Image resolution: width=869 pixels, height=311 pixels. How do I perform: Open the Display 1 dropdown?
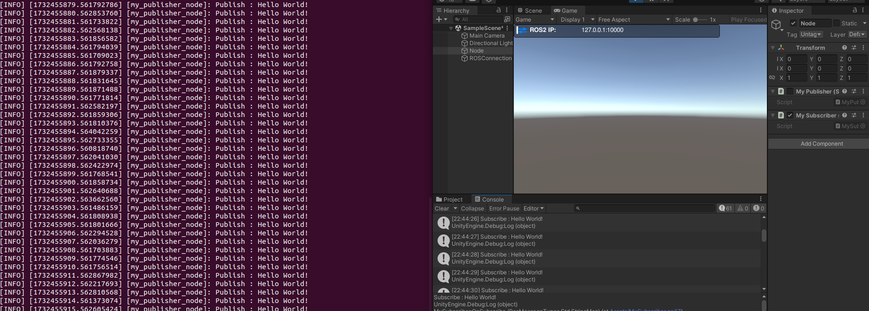point(578,19)
